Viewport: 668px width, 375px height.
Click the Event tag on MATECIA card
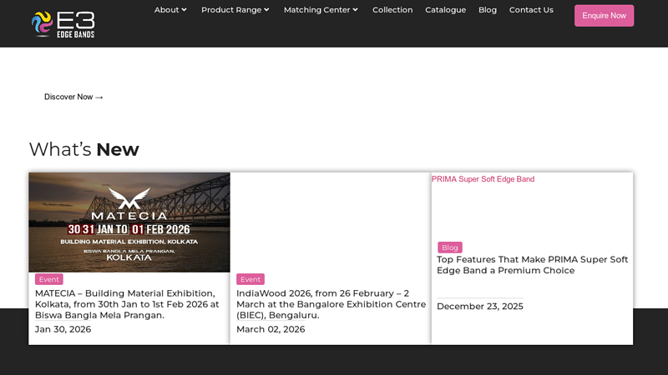point(48,279)
